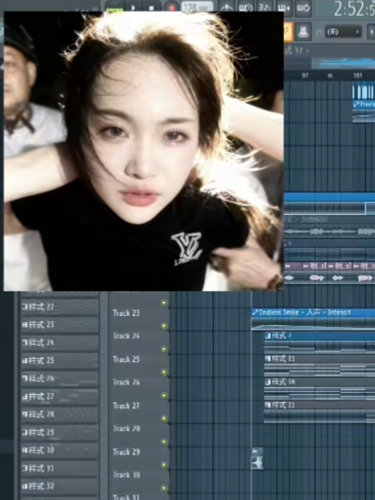
Task: Select 样式 23 in the pattern list
Action: click(x=59, y=324)
